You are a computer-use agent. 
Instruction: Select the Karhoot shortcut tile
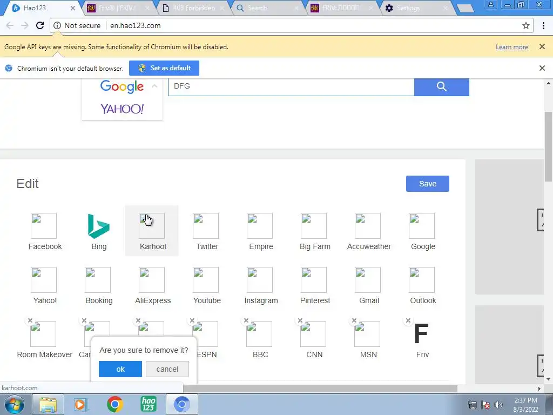(152, 230)
